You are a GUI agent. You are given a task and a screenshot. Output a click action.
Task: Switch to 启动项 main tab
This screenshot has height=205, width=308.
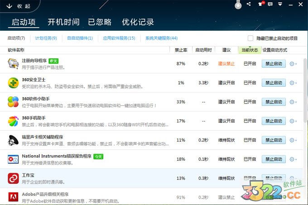click(24, 22)
